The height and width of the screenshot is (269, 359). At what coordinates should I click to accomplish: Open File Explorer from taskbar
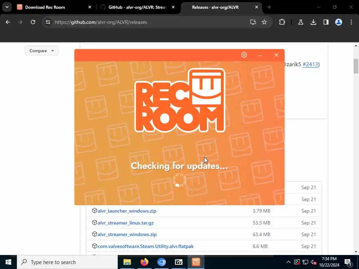point(127,262)
